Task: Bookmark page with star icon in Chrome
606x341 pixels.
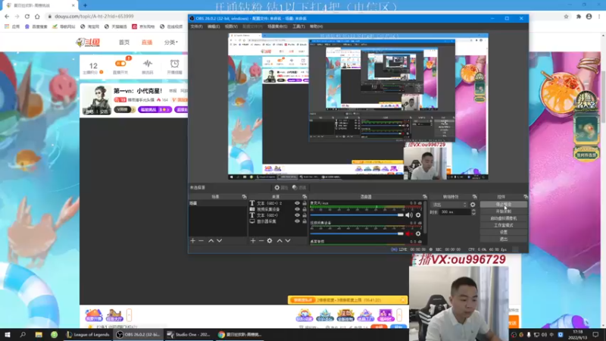Action: click(566, 16)
